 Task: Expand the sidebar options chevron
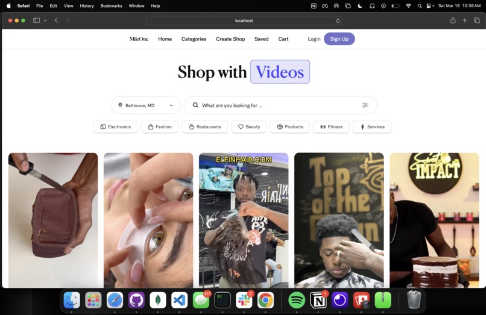pos(45,20)
